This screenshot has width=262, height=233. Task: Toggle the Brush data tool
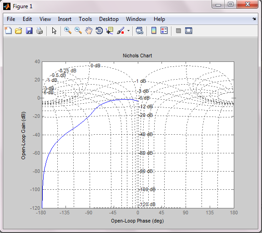point(120,30)
